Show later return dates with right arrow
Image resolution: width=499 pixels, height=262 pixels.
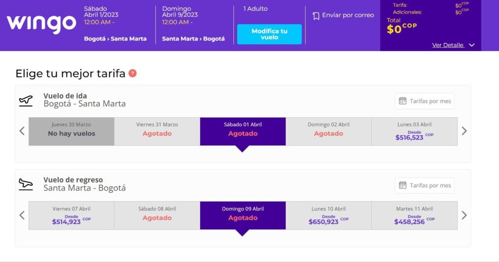coord(464,215)
